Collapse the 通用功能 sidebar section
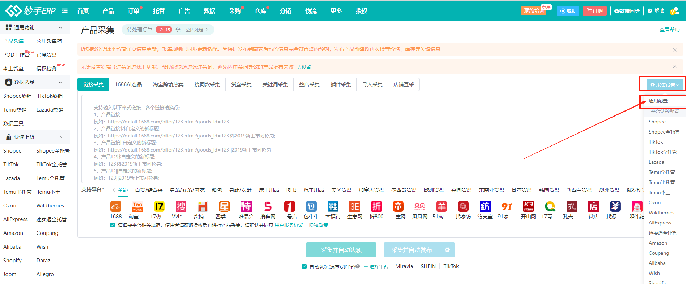This screenshot has width=686, height=284. coord(60,27)
